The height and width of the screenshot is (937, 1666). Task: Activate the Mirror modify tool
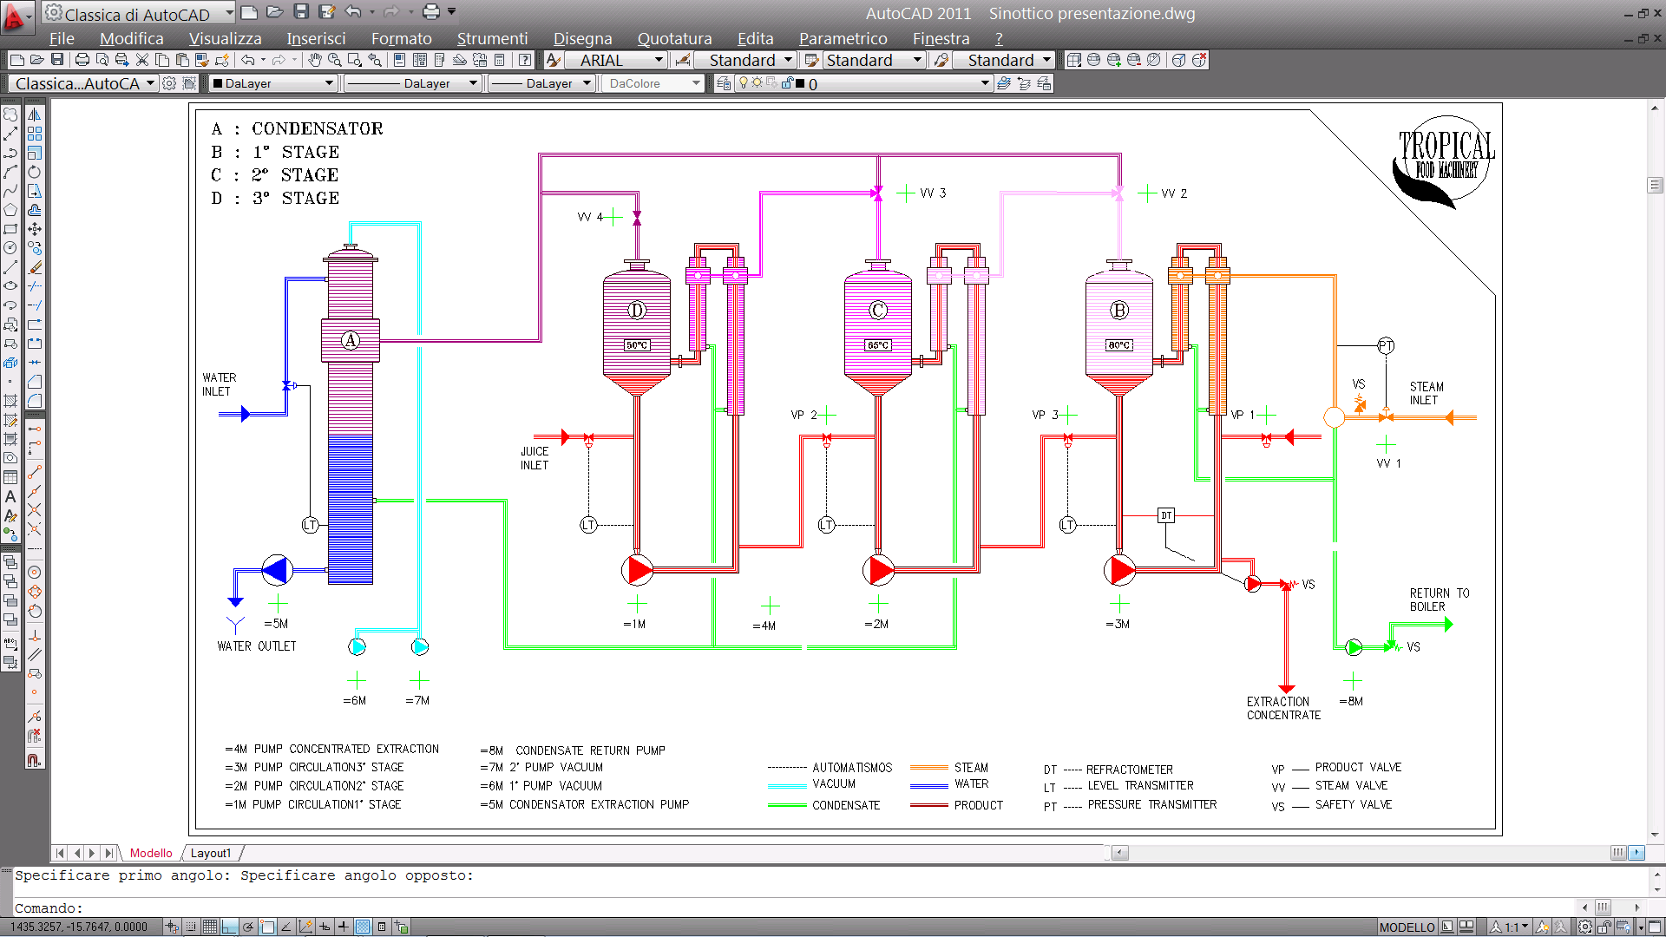point(35,115)
